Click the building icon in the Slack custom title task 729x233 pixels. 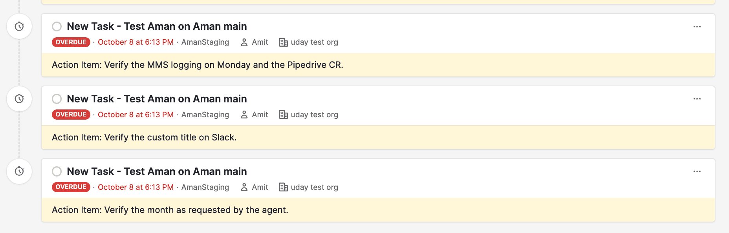(x=283, y=115)
